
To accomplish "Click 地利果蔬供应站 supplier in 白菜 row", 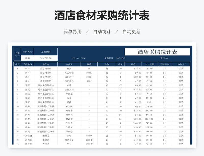I will 46,85.
